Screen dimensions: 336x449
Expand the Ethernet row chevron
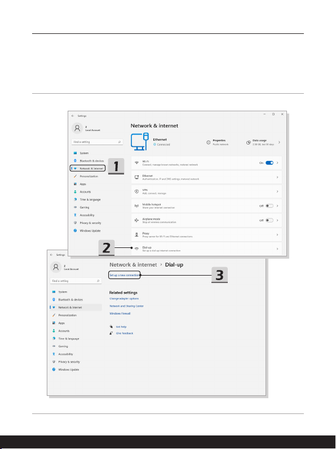[277, 177]
